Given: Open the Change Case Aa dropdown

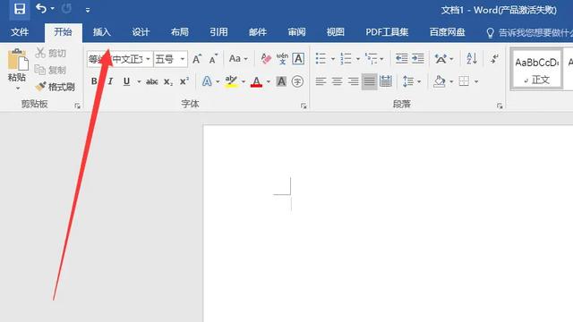Looking at the screenshot, I should point(238,59).
